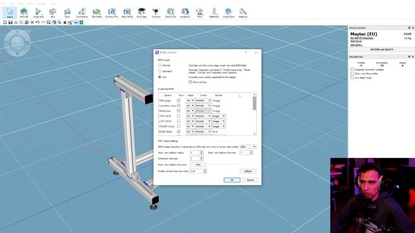Click the Redo arrow icon
The image size is (415, 233).
coord(43,23)
